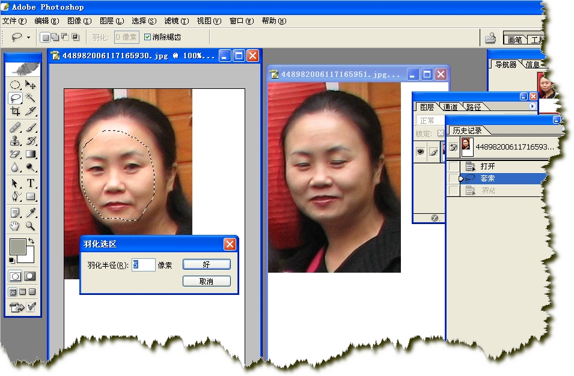
Task: Open the Layers panel flyout menu arrow
Action: 533,106
